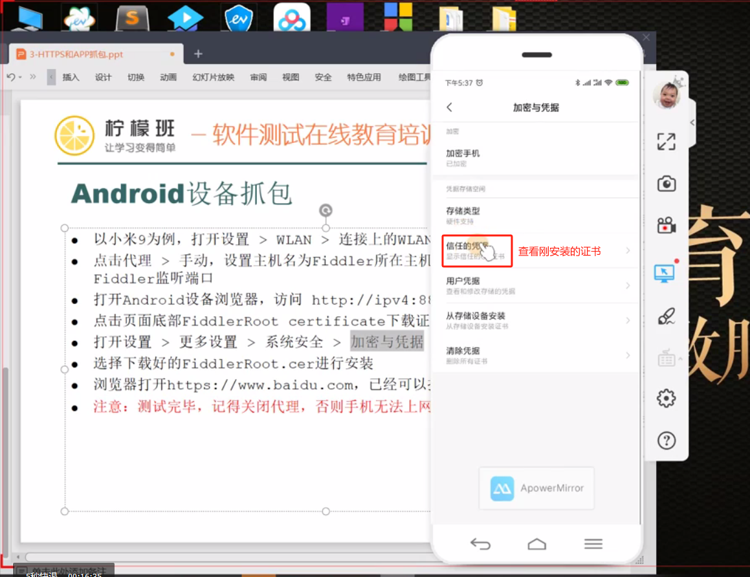Click chevron on 清除凭据 row
This screenshot has height=577, width=750.
[x=628, y=355]
